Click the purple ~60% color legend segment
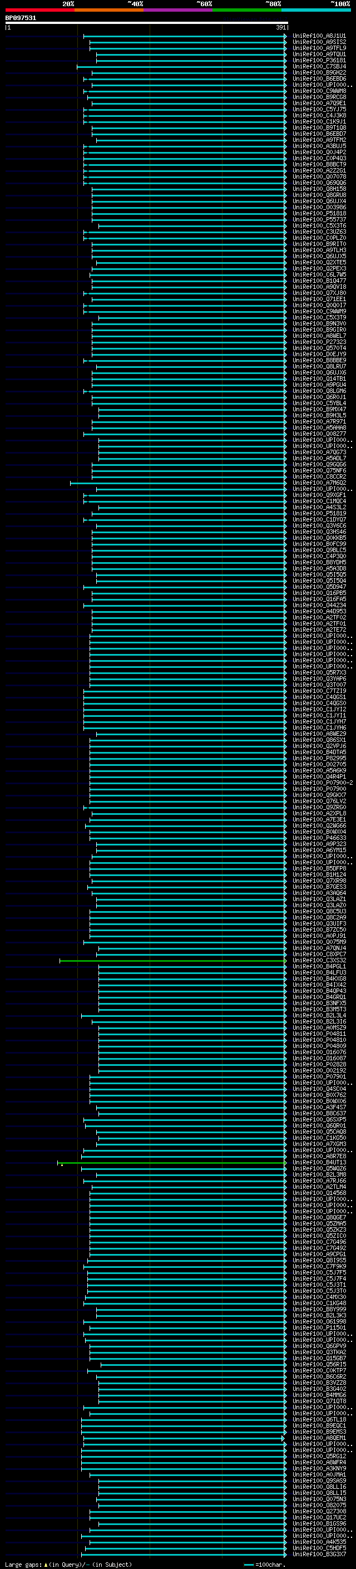Screen dimensions: 356x1569 177,10
